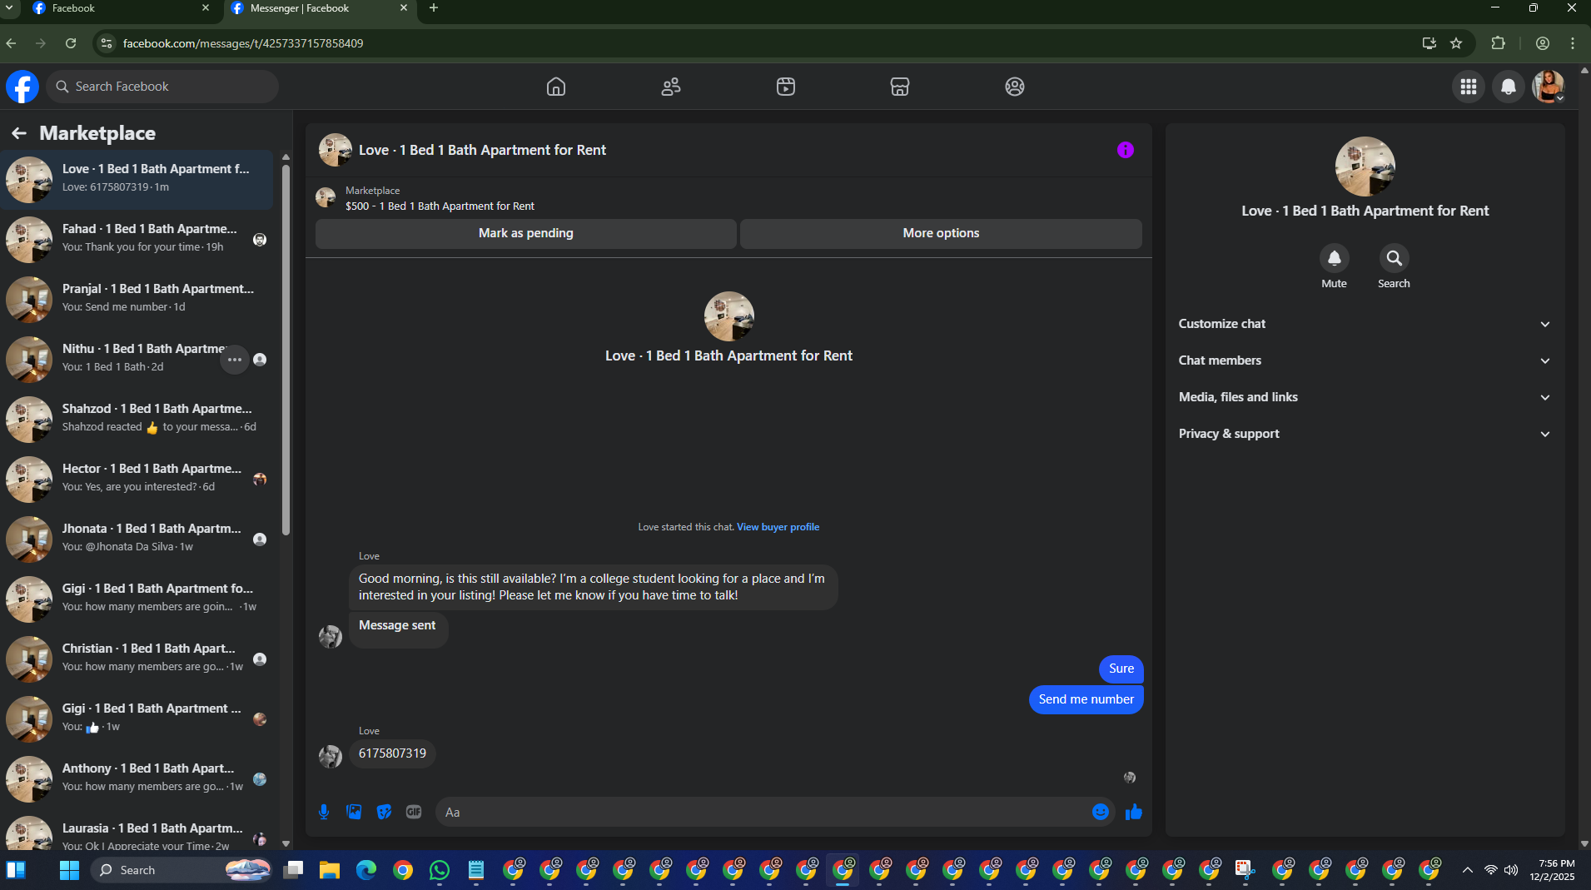Image resolution: width=1591 pixels, height=890 pixels.
Task: Open Marketplace storefront icon in navigation
Action: pyautogui.click(x=900, y=87)
